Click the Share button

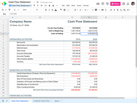point(115,4)
